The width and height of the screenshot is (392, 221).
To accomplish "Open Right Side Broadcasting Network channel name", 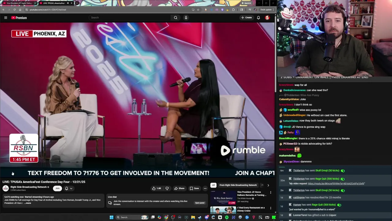I will point(28,187).
